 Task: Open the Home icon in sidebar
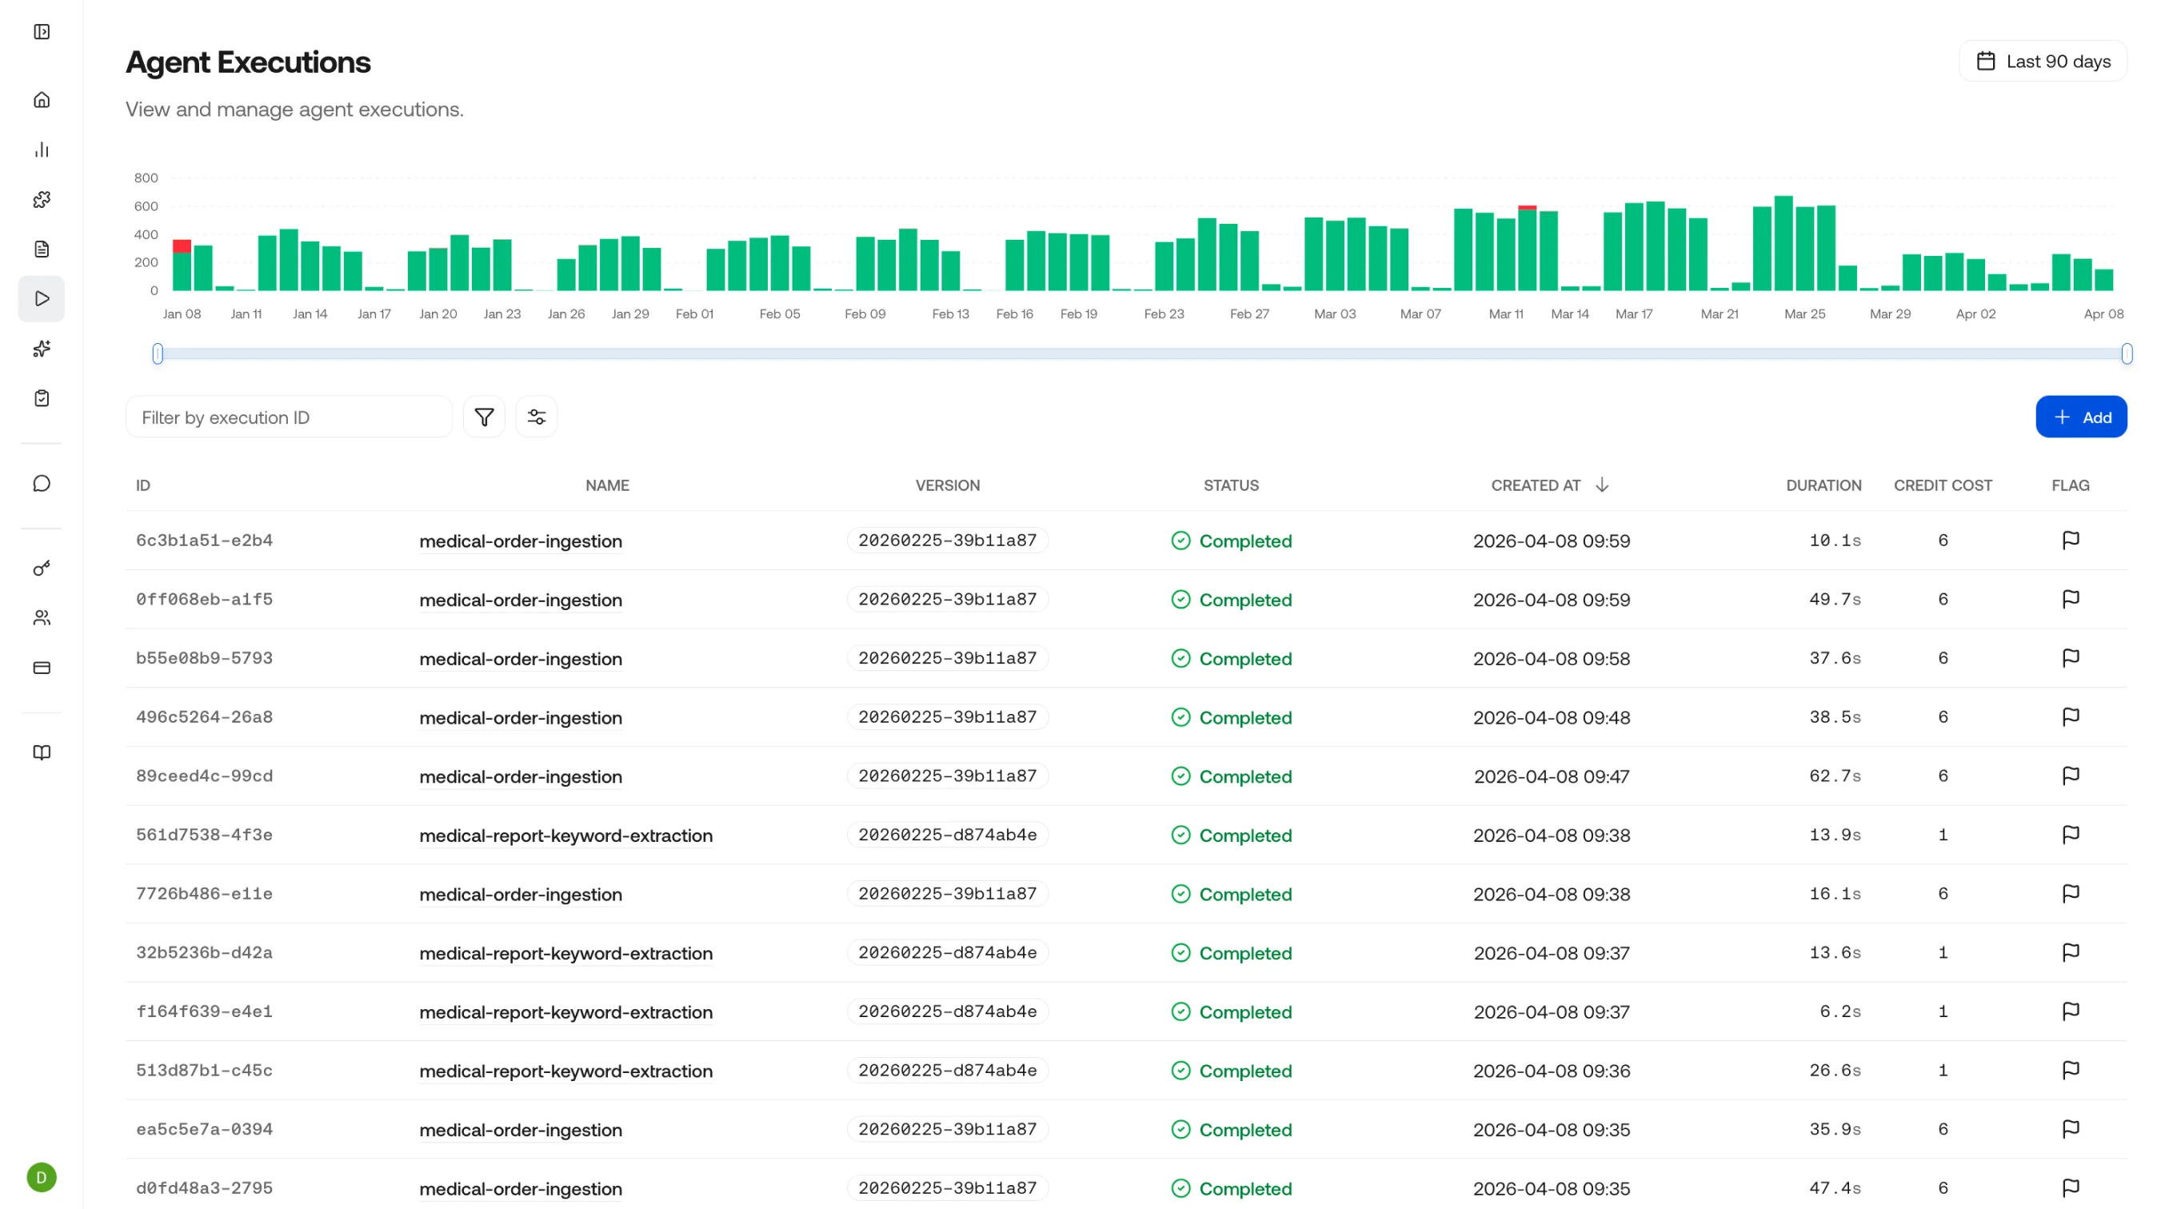[42, 100]
